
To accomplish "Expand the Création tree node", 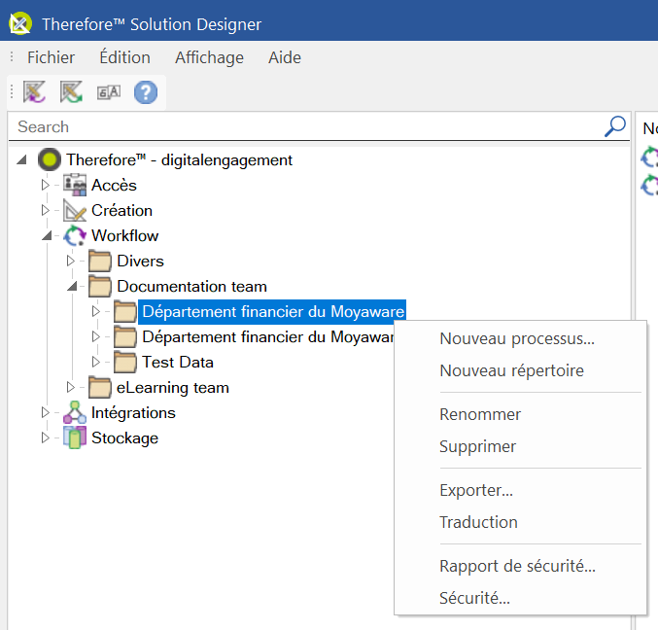I will click(46, 210).
